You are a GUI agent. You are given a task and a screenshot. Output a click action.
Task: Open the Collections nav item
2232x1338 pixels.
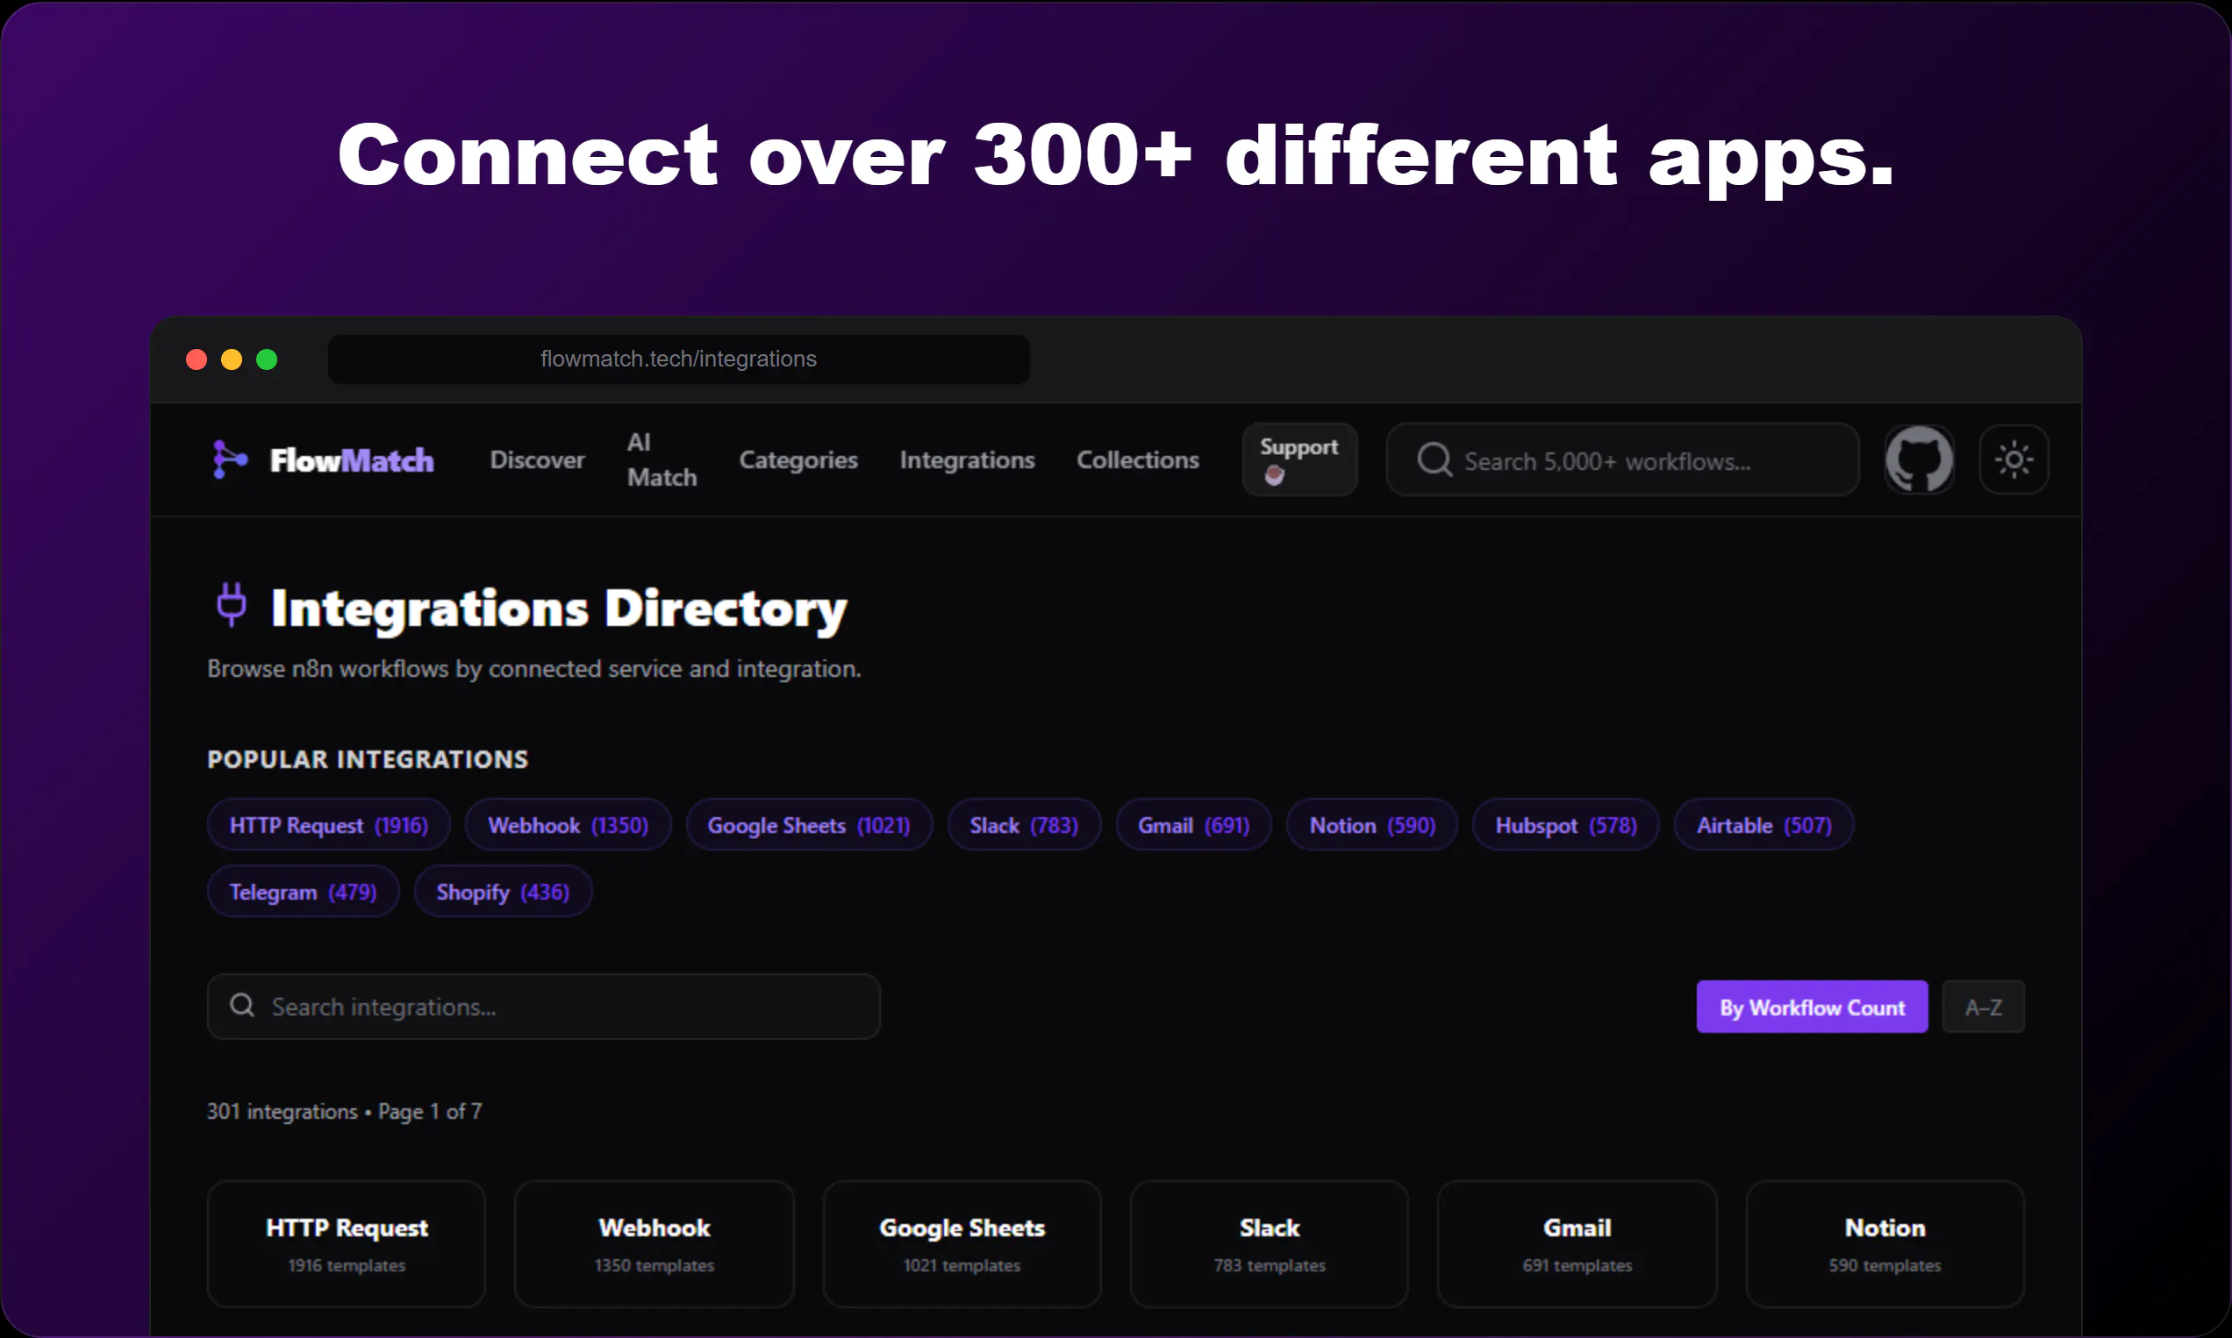1138,459
